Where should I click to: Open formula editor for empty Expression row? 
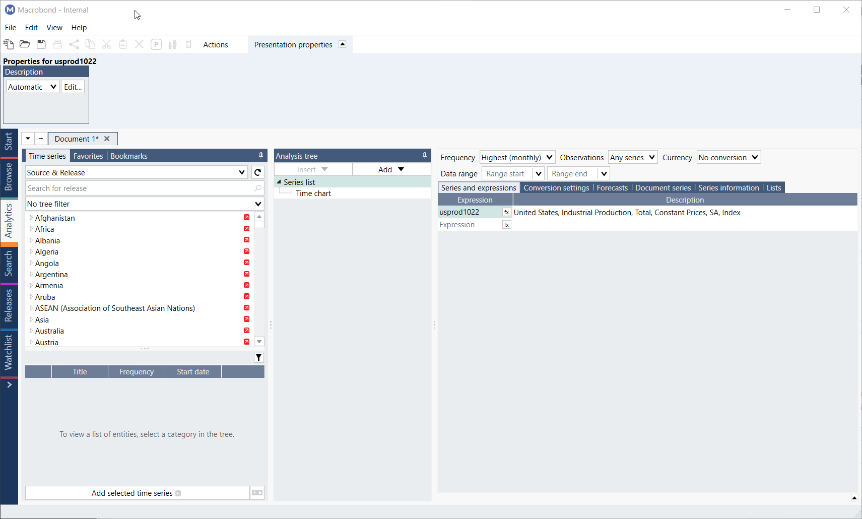pyautogui.click(x=506, y=225)
